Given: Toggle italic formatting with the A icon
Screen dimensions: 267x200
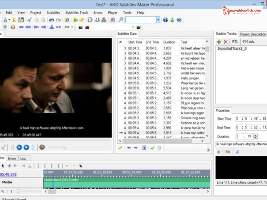Looking at the screenshot, I should coord(237,152).
